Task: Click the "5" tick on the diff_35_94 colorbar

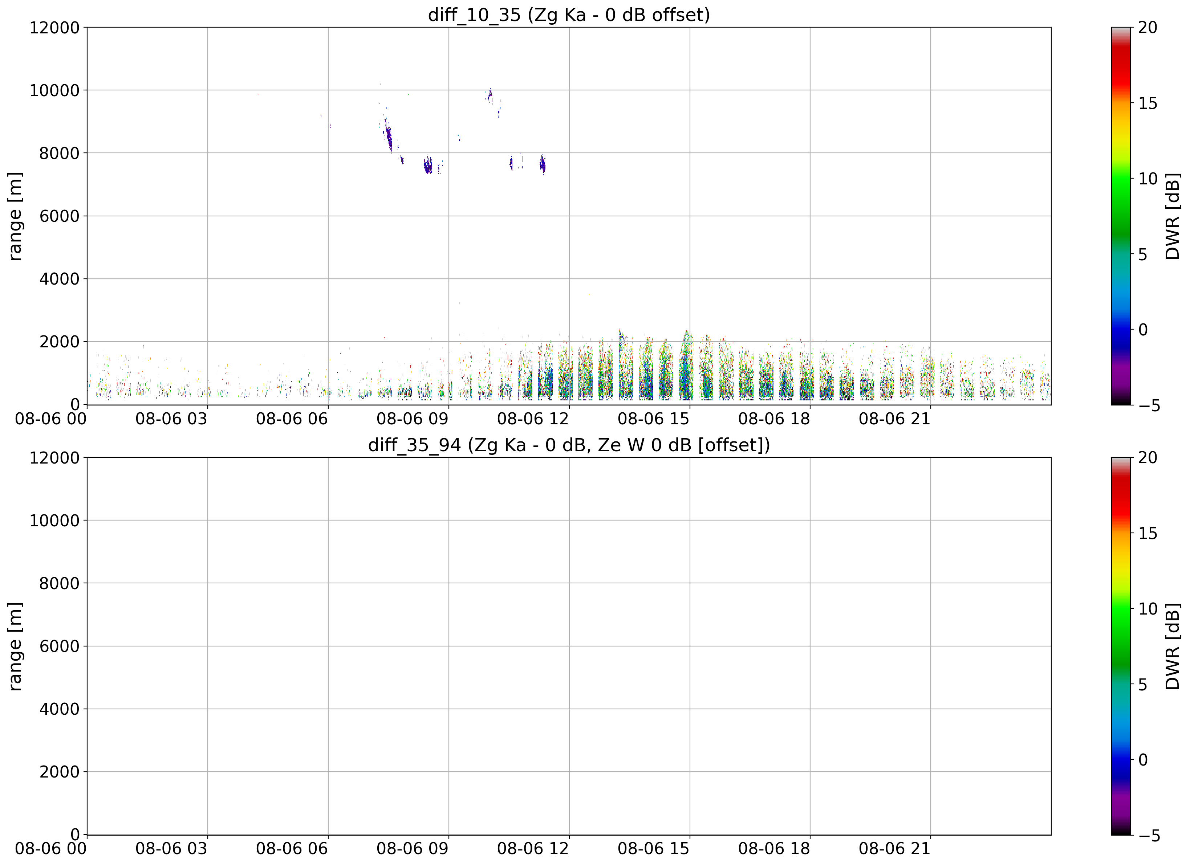Action: [x=1143, y=685]
